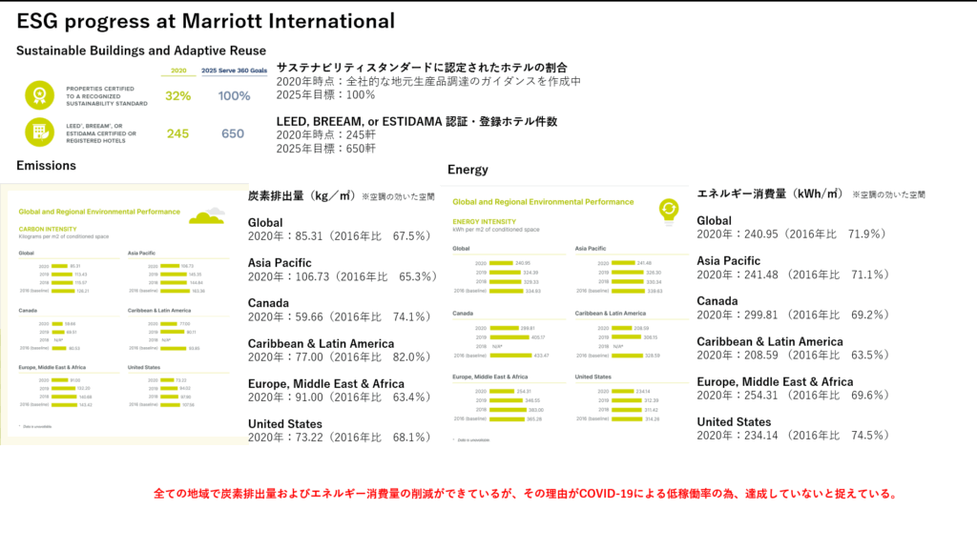Click the red COVID-19 summary sentence
Viewport: 977px width, 550px height.
527,494
